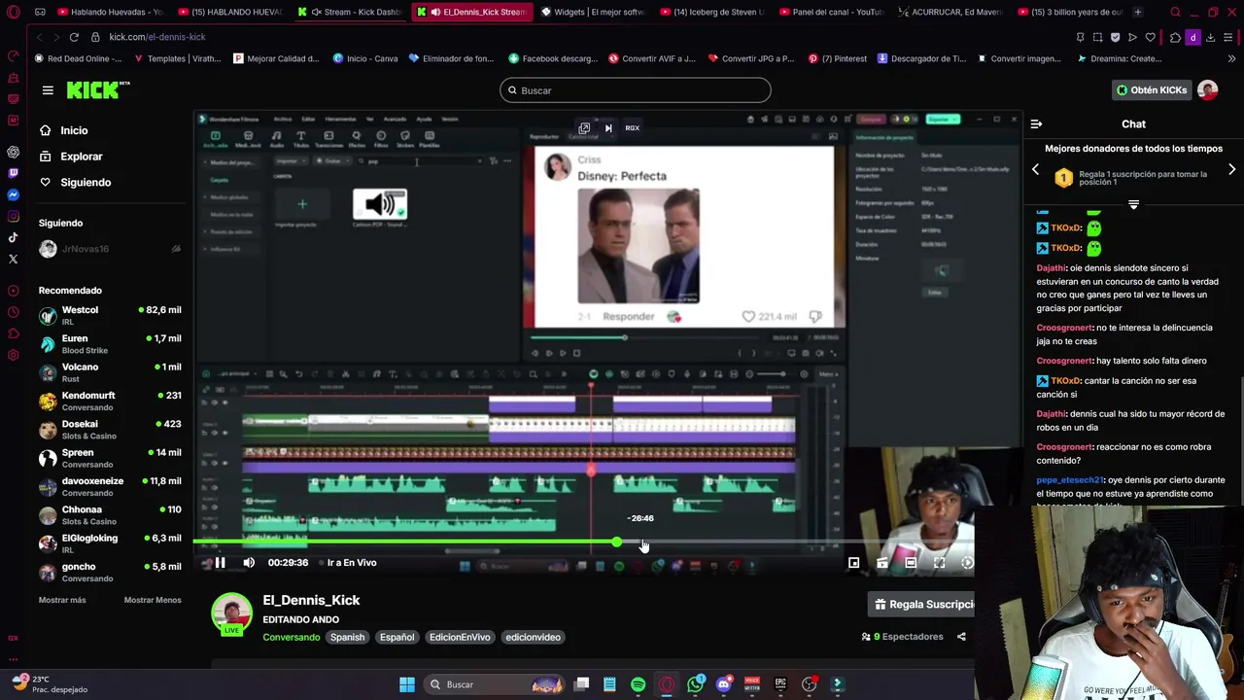Open player settings gear icon
Viewport: 1244px width, 700px height.
967,563
